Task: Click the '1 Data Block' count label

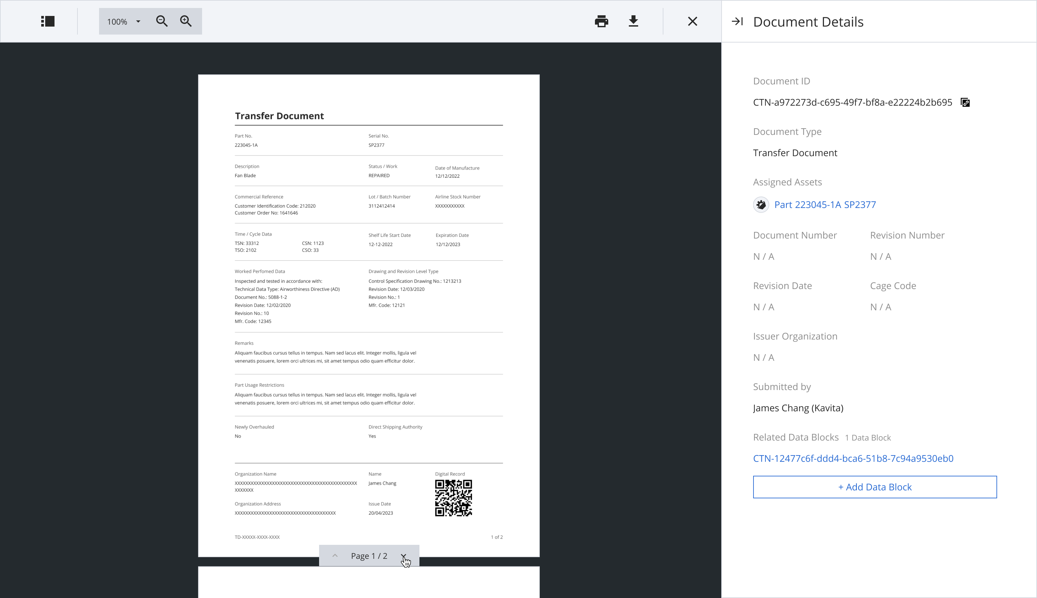Action: coord(868,438)
